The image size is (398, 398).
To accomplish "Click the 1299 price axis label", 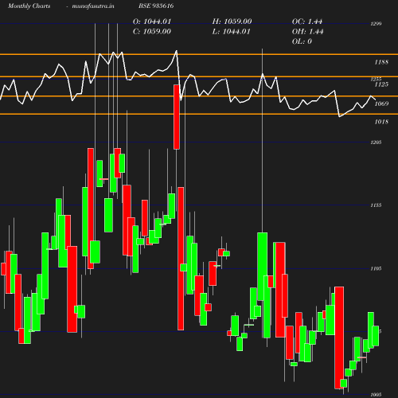I will 376,24.
